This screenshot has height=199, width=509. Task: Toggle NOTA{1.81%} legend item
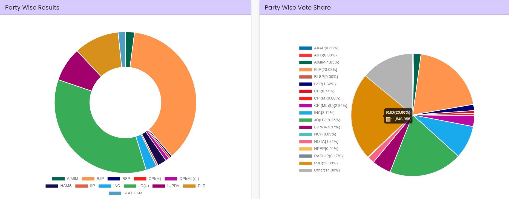(x=319, y=142)
